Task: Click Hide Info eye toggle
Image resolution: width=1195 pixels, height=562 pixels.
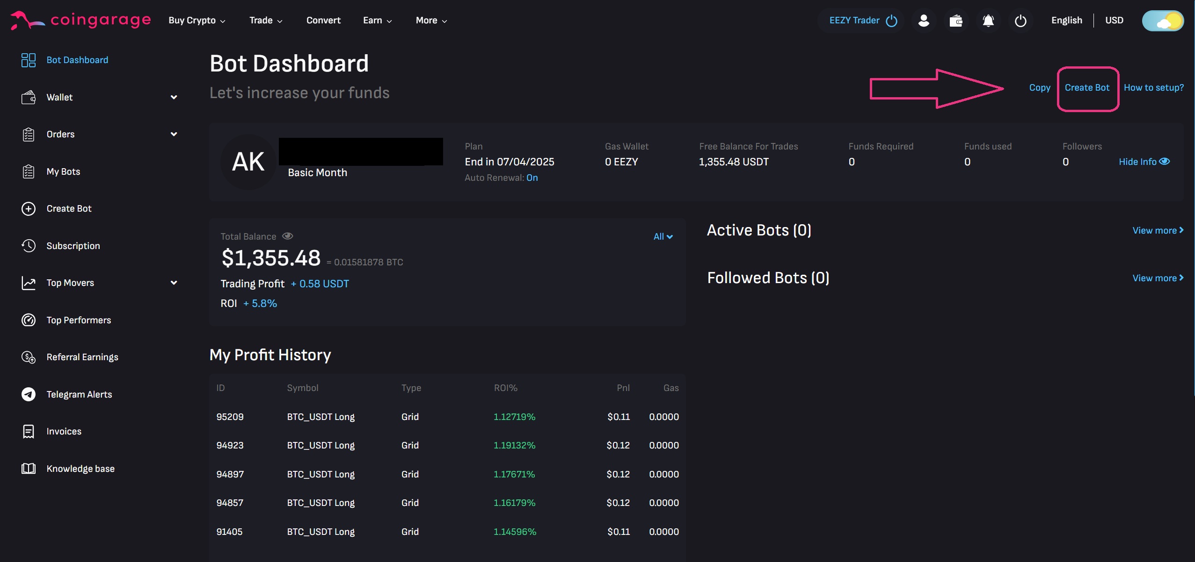Action: tap(1144, 162)
